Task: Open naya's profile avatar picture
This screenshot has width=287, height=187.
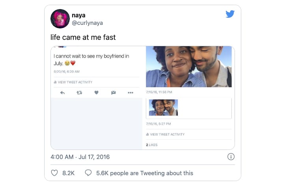Action: 60,19
